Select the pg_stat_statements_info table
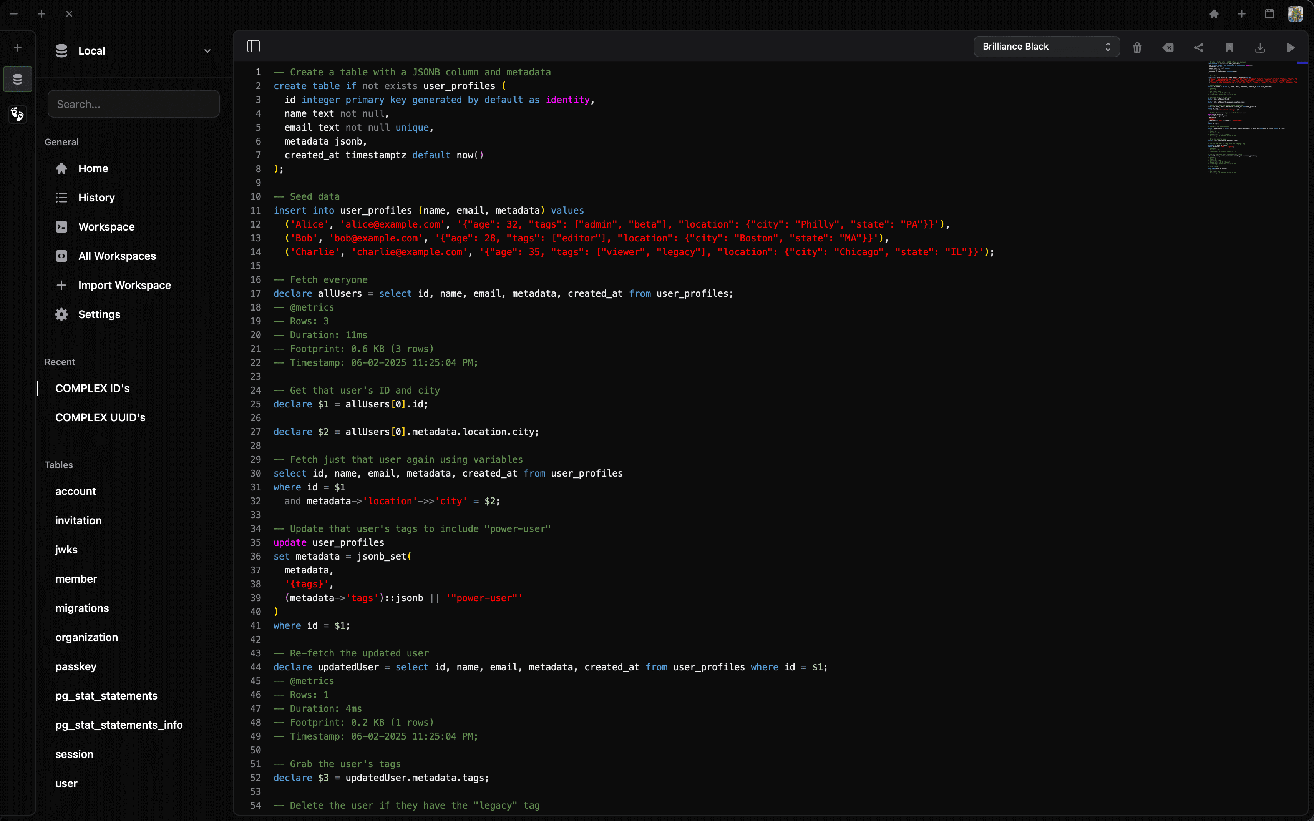1314x821 pixels. tap(119, 725)
